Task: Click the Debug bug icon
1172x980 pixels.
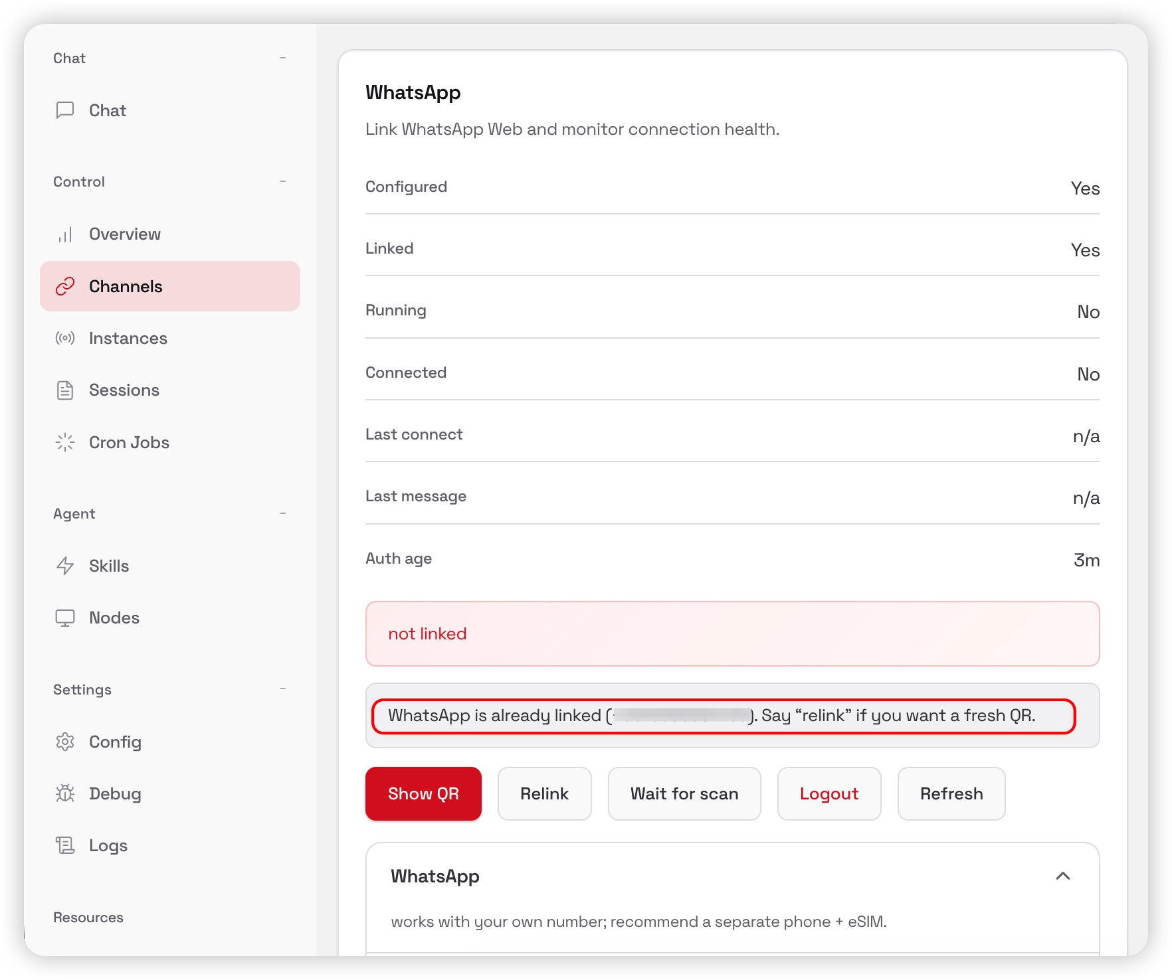Action: [65, 793]
